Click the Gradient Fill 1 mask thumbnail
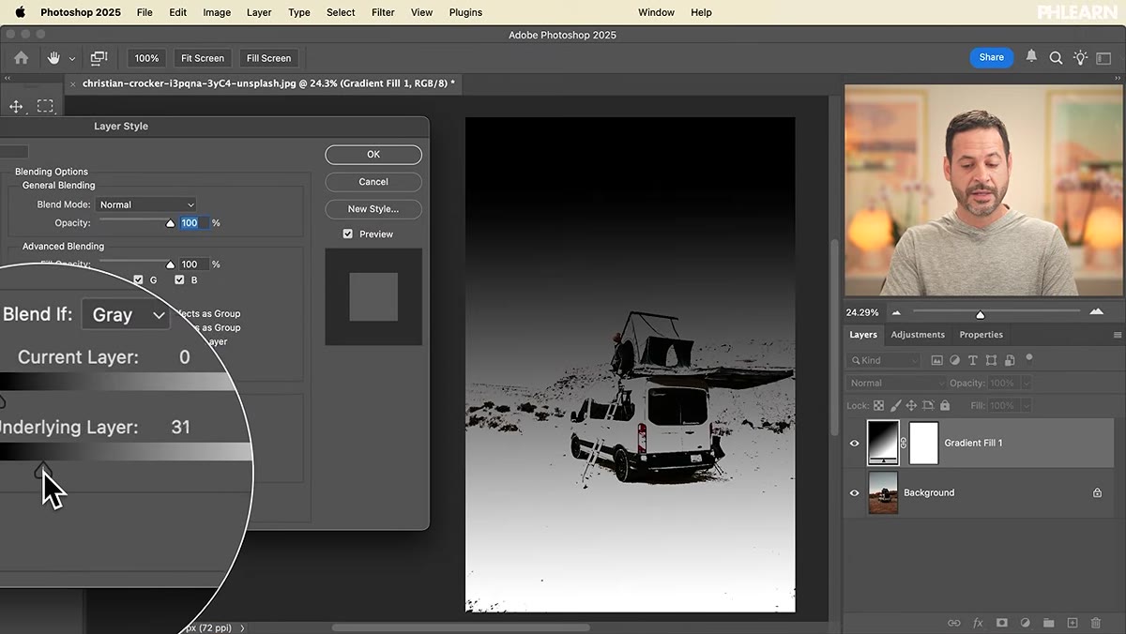Viewport: 1126px width, 634px height. [924, 443]
